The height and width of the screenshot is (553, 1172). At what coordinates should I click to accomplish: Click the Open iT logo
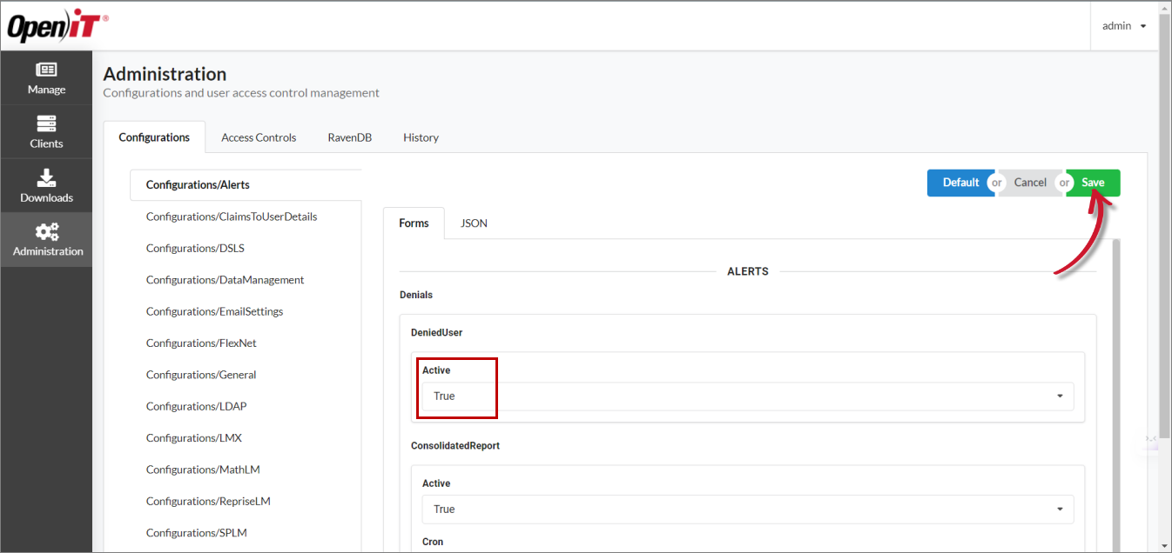coord(57,25)
